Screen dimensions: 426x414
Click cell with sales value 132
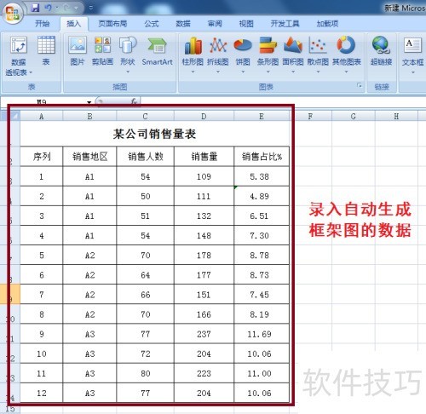204,216
